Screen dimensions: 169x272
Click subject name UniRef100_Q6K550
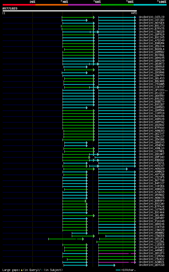click(152, 96)
